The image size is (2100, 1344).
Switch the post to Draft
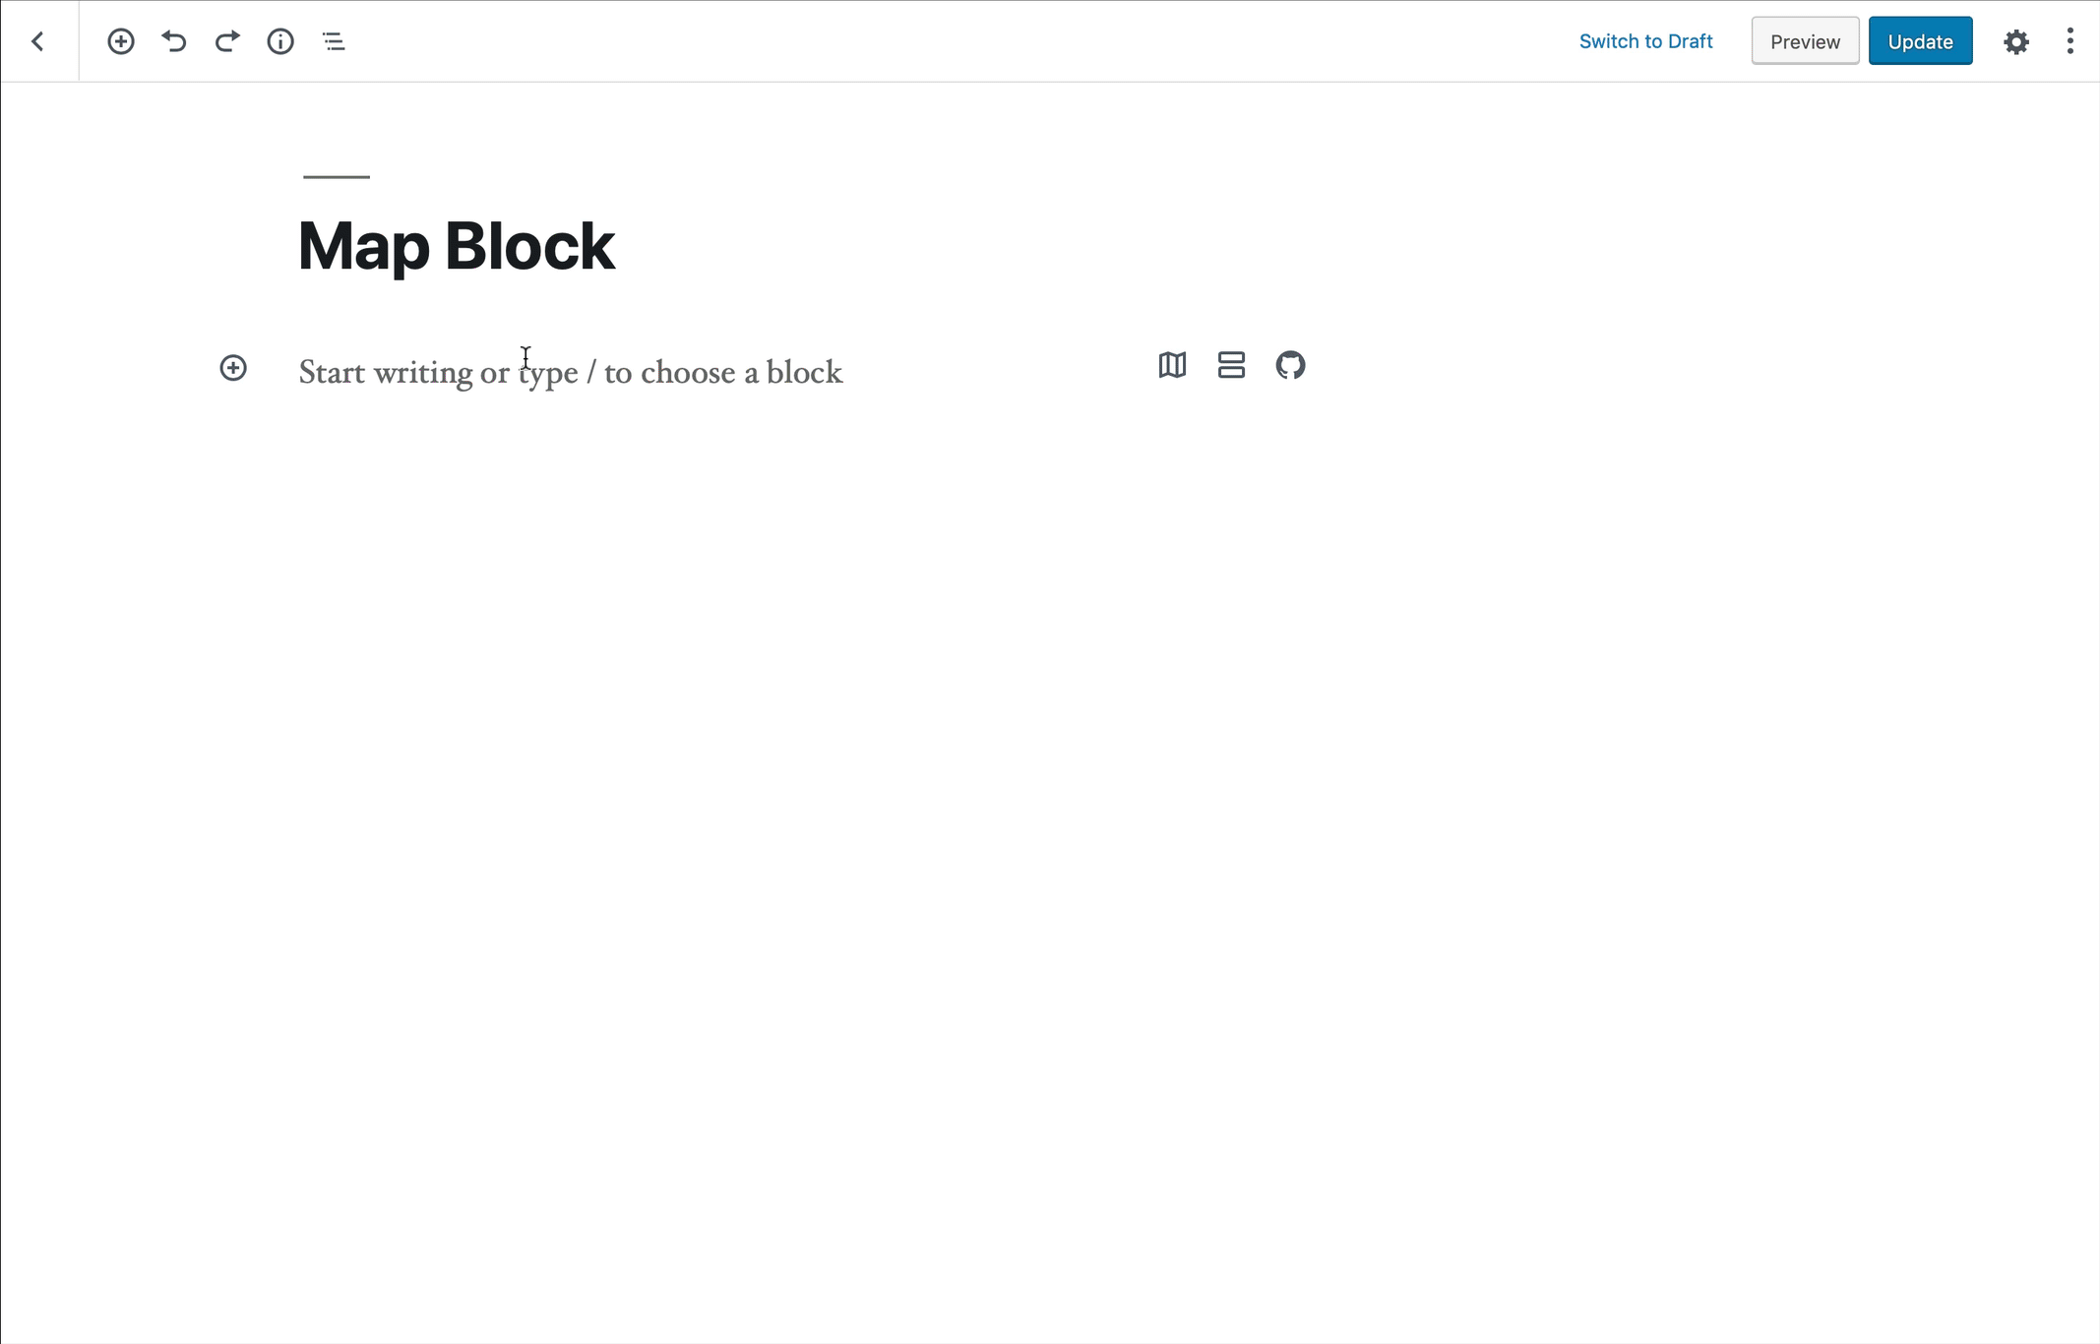click(x=1645, y=41)
